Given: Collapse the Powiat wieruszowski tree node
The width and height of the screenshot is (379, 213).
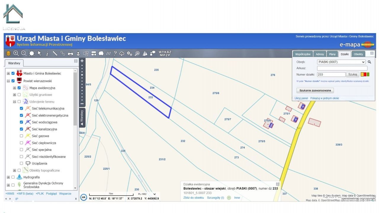Looking at the screenshot, I should [8, 81].
